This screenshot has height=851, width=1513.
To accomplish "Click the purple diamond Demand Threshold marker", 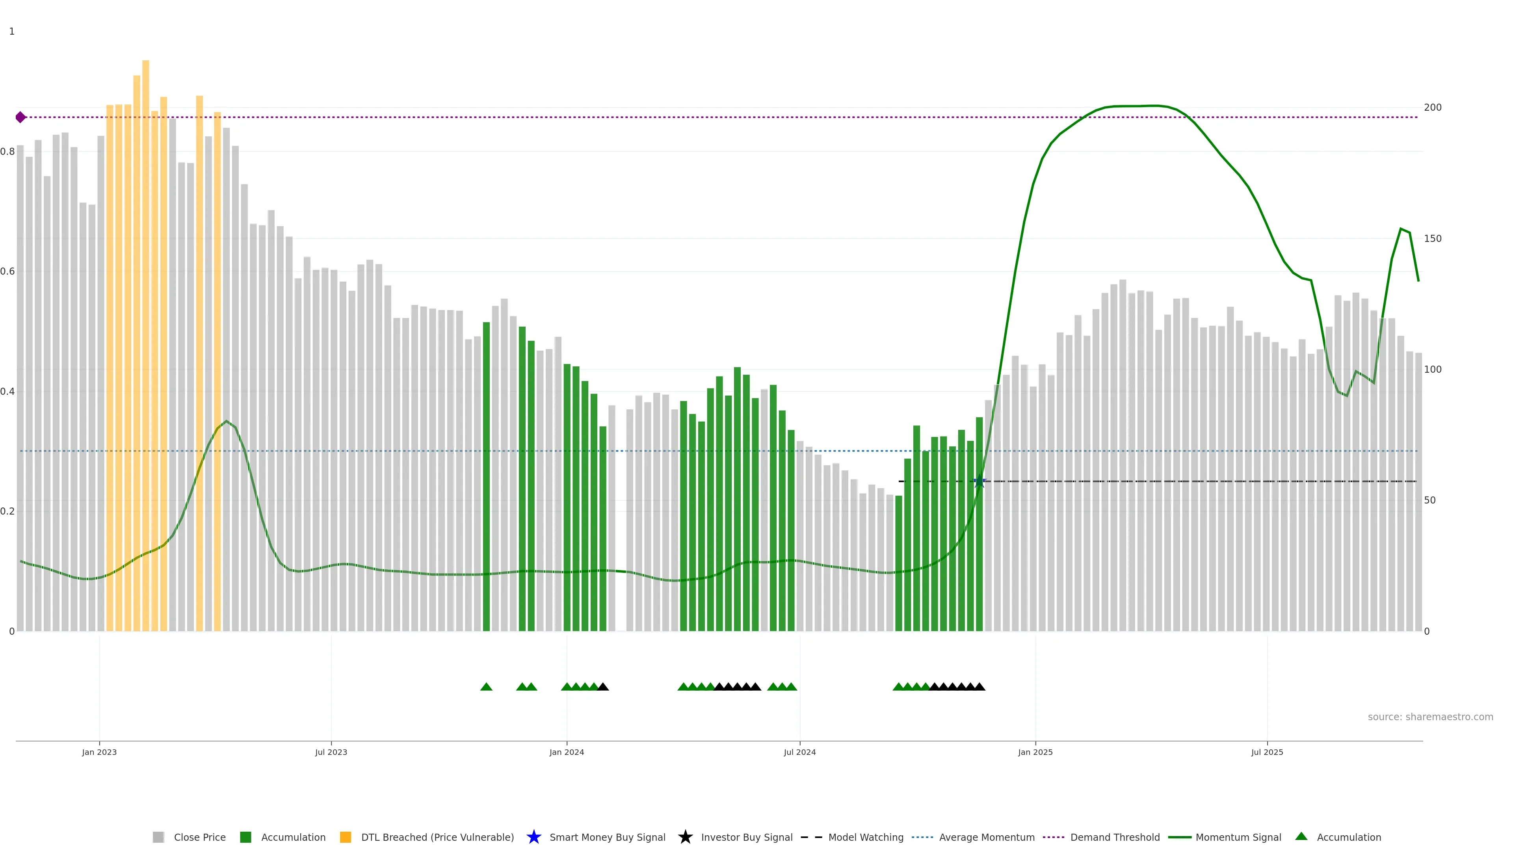I will (20, 117).
